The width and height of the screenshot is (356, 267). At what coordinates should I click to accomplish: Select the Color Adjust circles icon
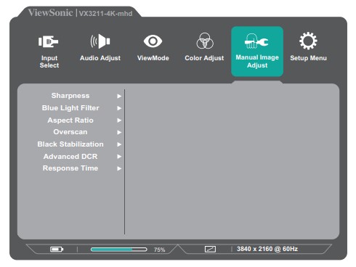click(x=205, y=41)
